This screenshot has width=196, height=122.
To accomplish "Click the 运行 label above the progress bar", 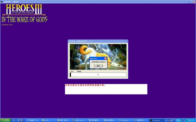I will coord(72,72).
